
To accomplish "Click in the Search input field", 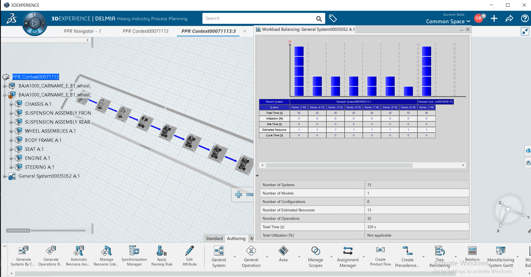I will pyautogui.click(x=258, y=19).
